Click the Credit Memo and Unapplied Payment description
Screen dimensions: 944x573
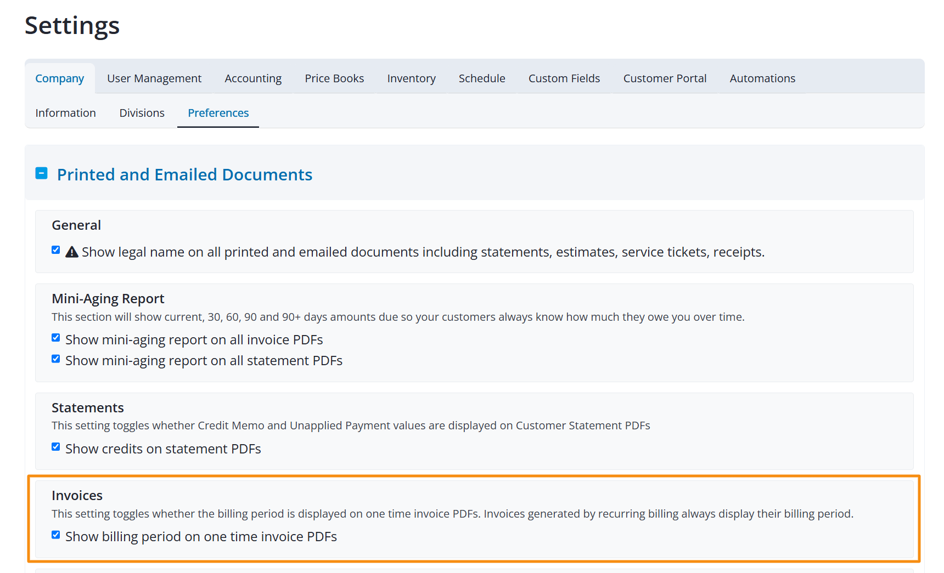pos(351,426)
